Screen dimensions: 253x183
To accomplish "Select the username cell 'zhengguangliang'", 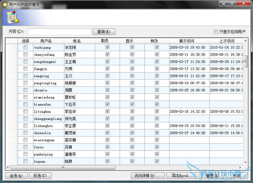I will (49, 119).
